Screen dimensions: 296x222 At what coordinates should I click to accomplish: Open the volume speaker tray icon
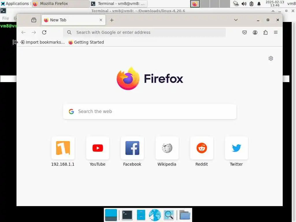pos(244,4)
